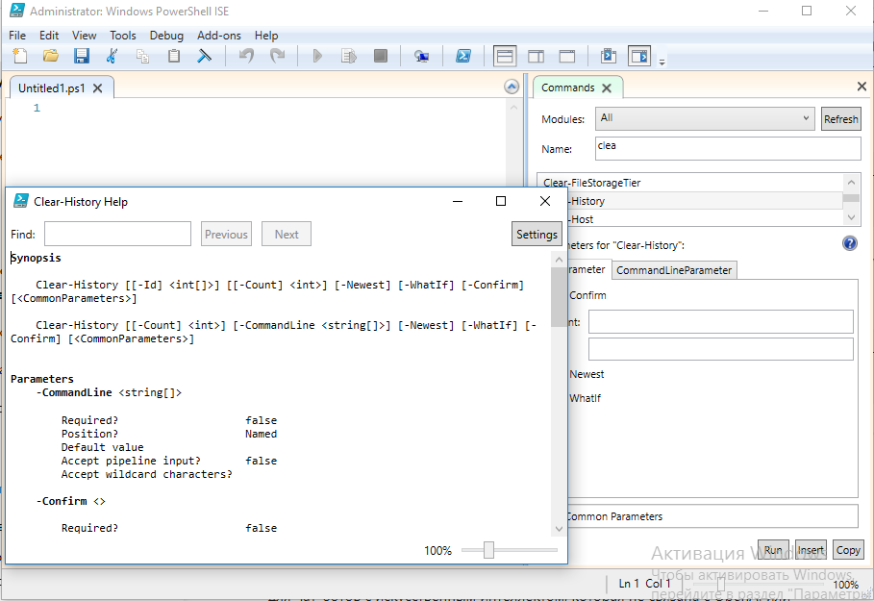Switch to the CommandLineParameter tab
874x601 pixels.
click(674, 270)
